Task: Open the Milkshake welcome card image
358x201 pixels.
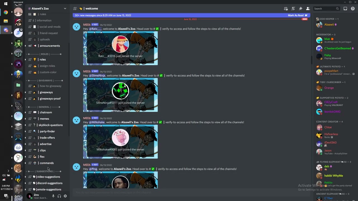Action: 120,142
